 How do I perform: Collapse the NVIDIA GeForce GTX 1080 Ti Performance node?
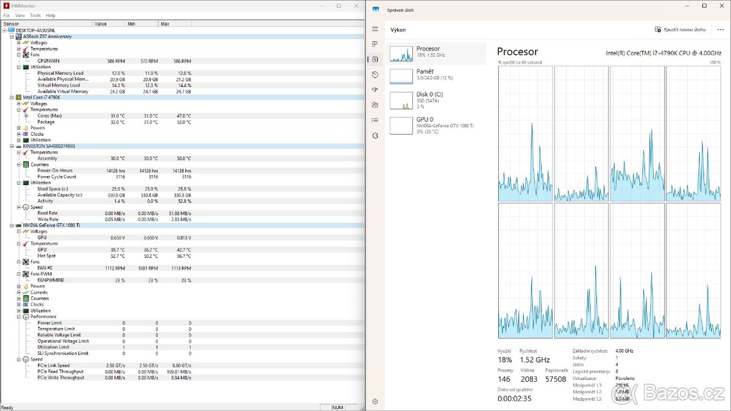pos(19,317)
